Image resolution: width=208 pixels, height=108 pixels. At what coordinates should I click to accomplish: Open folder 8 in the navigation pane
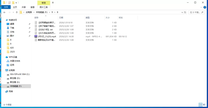[11, 40]
